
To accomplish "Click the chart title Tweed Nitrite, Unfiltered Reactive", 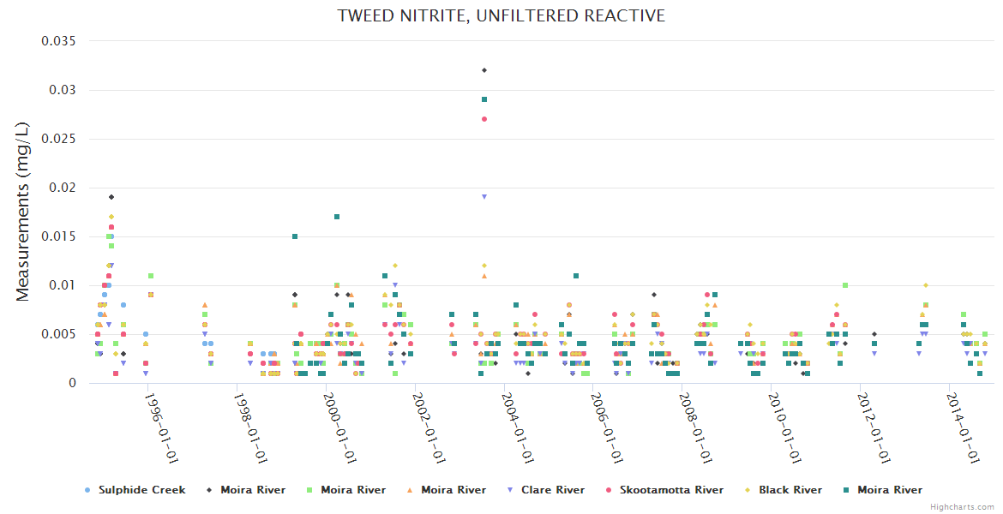I will pos(501,15).
